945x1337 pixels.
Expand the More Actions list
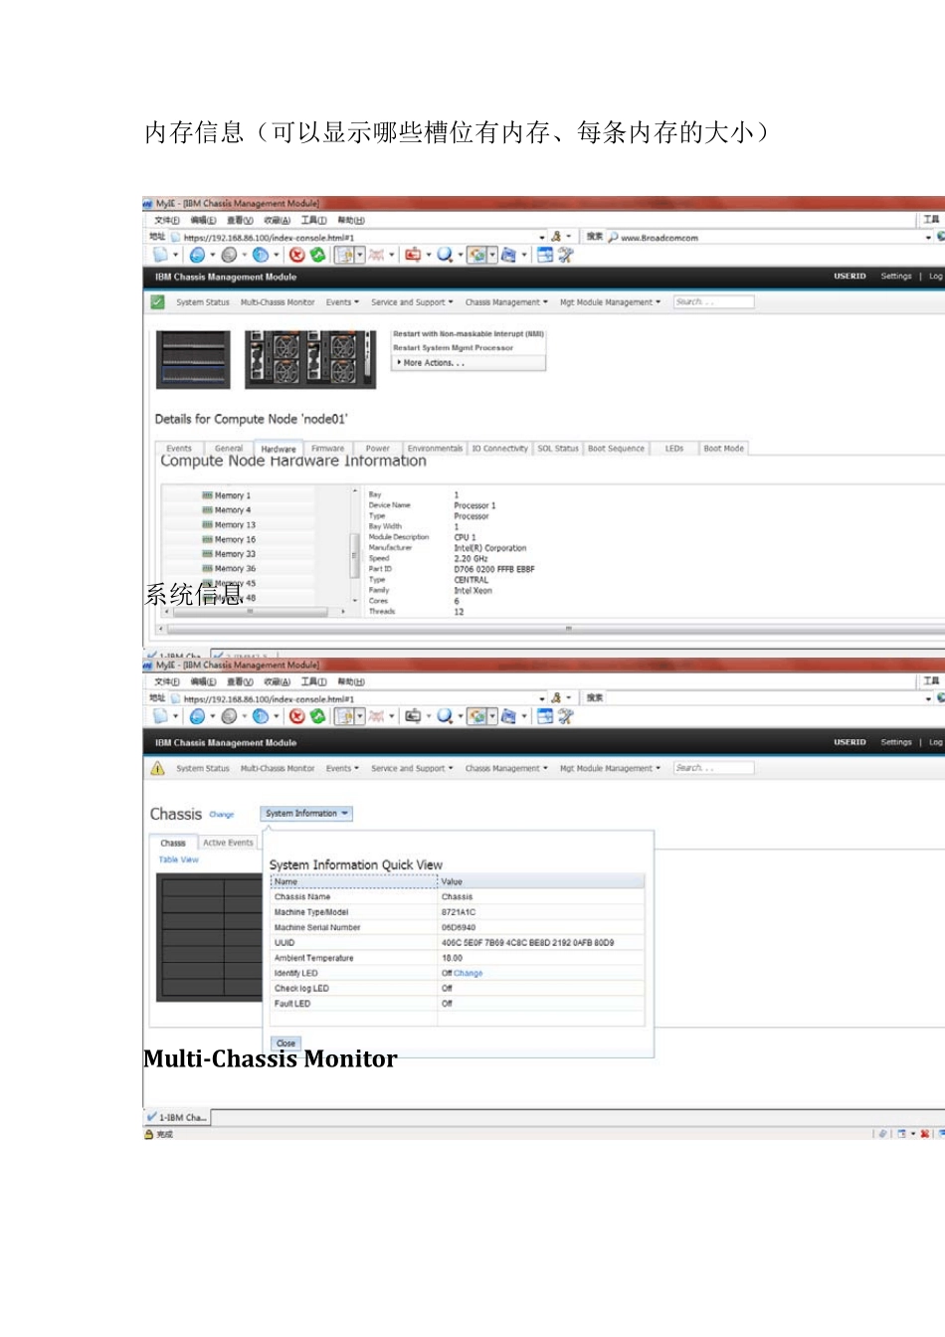pyautogui.click(x=432, y=363)
